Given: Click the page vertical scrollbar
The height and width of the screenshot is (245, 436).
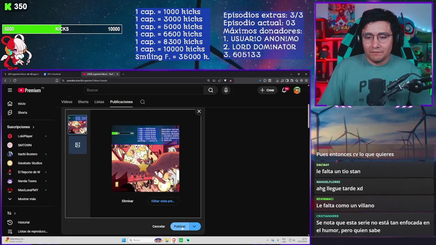Looking at the screenshot, I should pos(309,116).
